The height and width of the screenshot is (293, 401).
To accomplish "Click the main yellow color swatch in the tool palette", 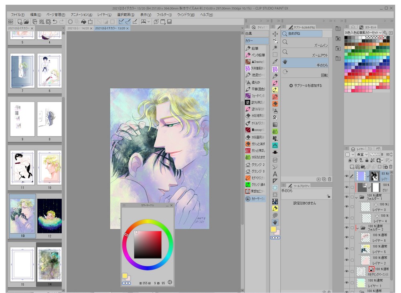I will tap(273, 229).
